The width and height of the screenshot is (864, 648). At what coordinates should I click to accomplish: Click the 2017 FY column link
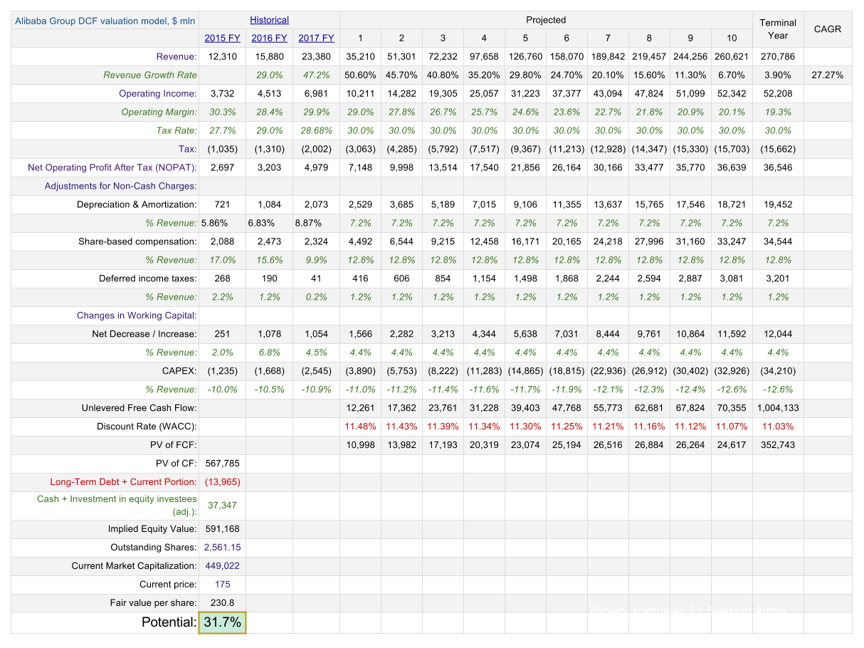(x=315, y=38)
